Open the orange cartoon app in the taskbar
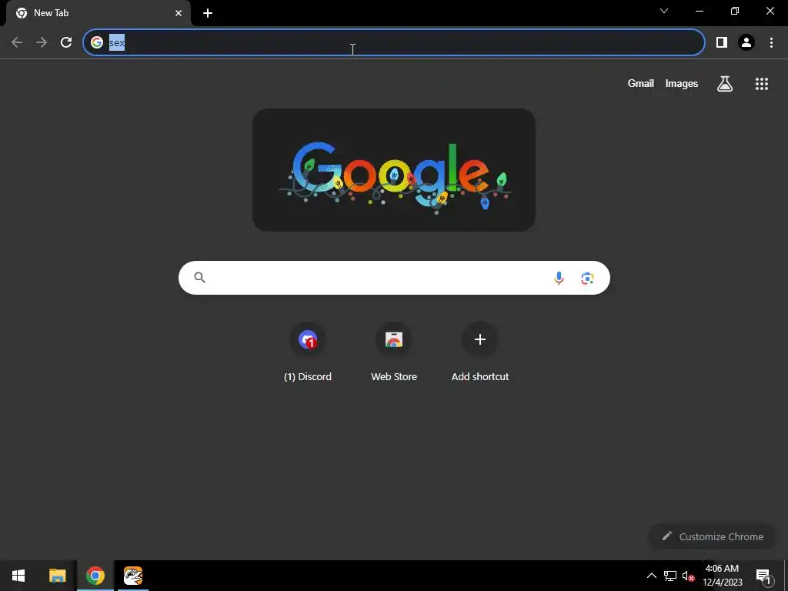Image resolution: width=788 pixels, height=591 pixels. [133, 576]
